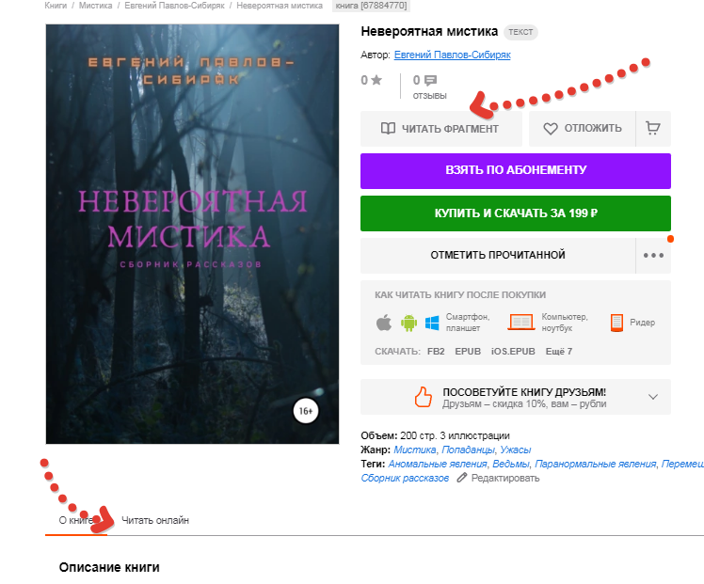Switch to the Читать онлайн tab

155,520
